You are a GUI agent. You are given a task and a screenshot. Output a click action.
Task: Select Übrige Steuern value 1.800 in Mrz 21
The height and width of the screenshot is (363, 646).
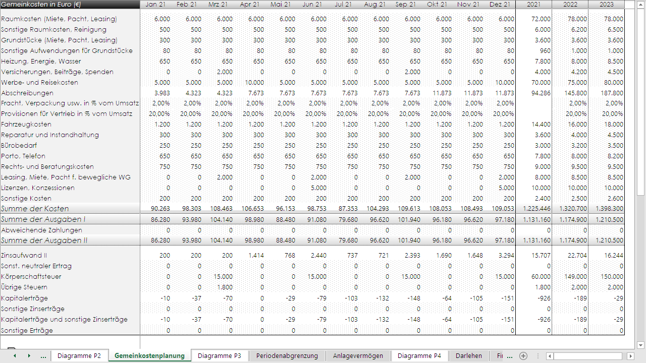pos(225,287)
